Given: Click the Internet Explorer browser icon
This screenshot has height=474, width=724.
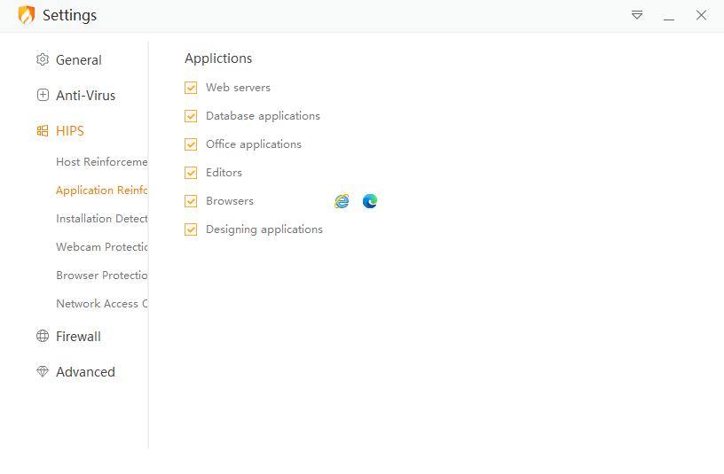Looking at the screenshot, I should click(342, 201).
